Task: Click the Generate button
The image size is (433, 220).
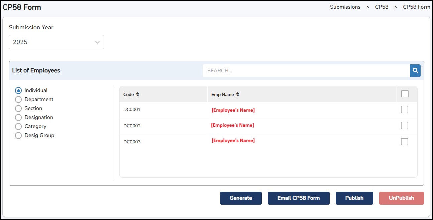Action: tap(241, 198)
